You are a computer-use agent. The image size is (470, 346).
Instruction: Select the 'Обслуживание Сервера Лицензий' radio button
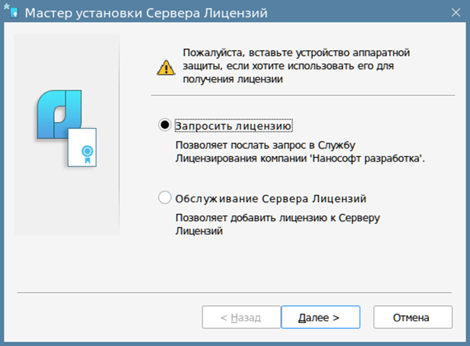[164, 198]
